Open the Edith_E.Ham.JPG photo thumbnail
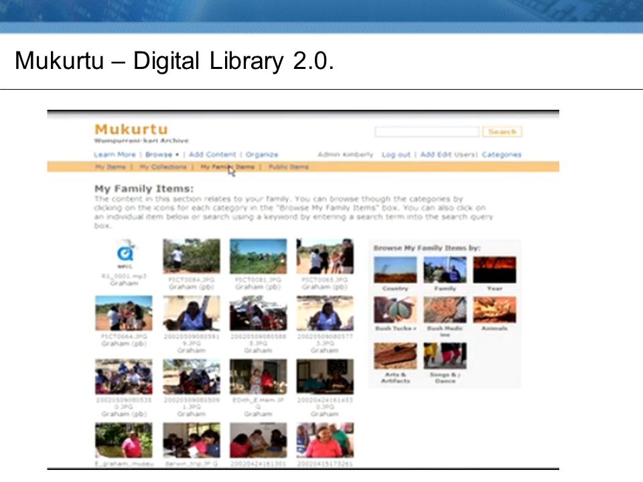 click(x=259, y=377)
